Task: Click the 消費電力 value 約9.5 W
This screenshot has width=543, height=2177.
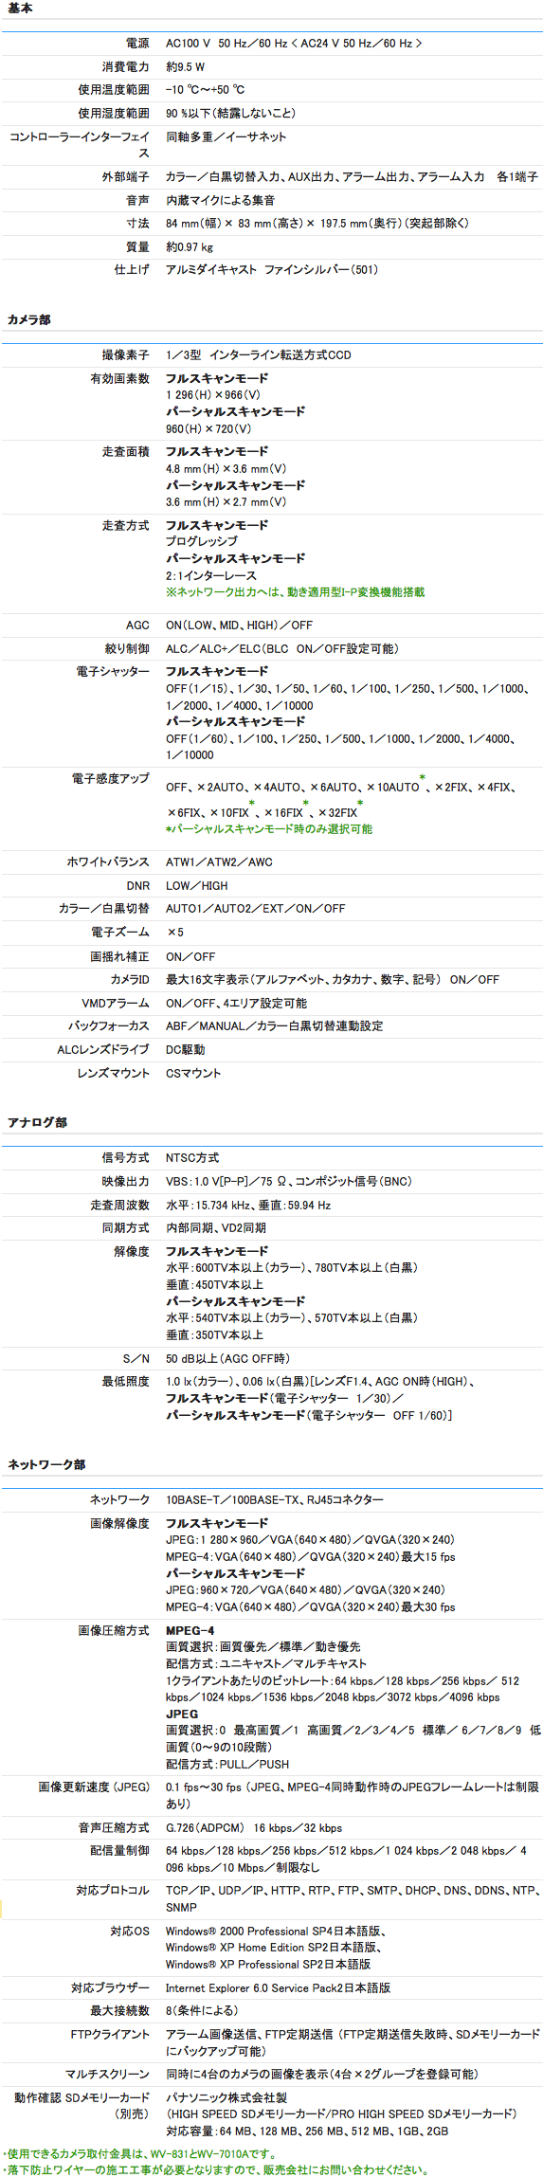Action: [186, 67]
